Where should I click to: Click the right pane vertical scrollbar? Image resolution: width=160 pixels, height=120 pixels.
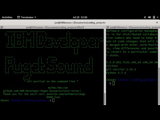coord(159,67)
